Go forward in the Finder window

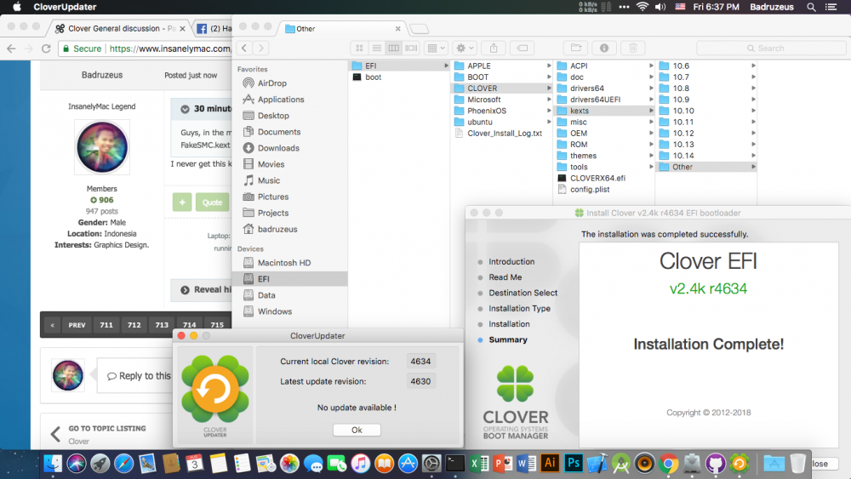point(261,48)
